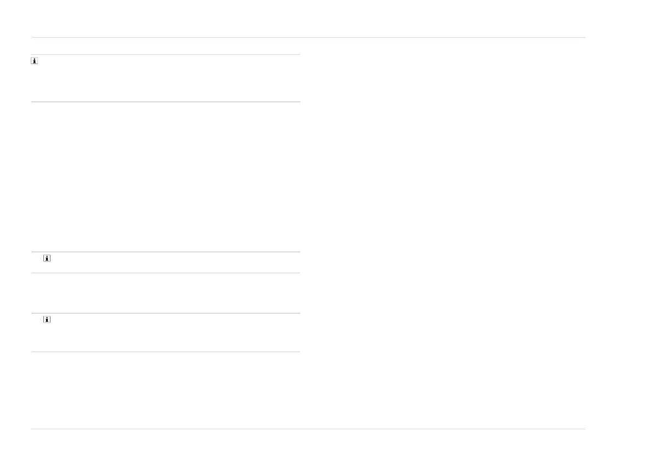The height and width of the screenshot is (460, 653).
Task: Click the topmost info icon
Action: pos(35,61)
